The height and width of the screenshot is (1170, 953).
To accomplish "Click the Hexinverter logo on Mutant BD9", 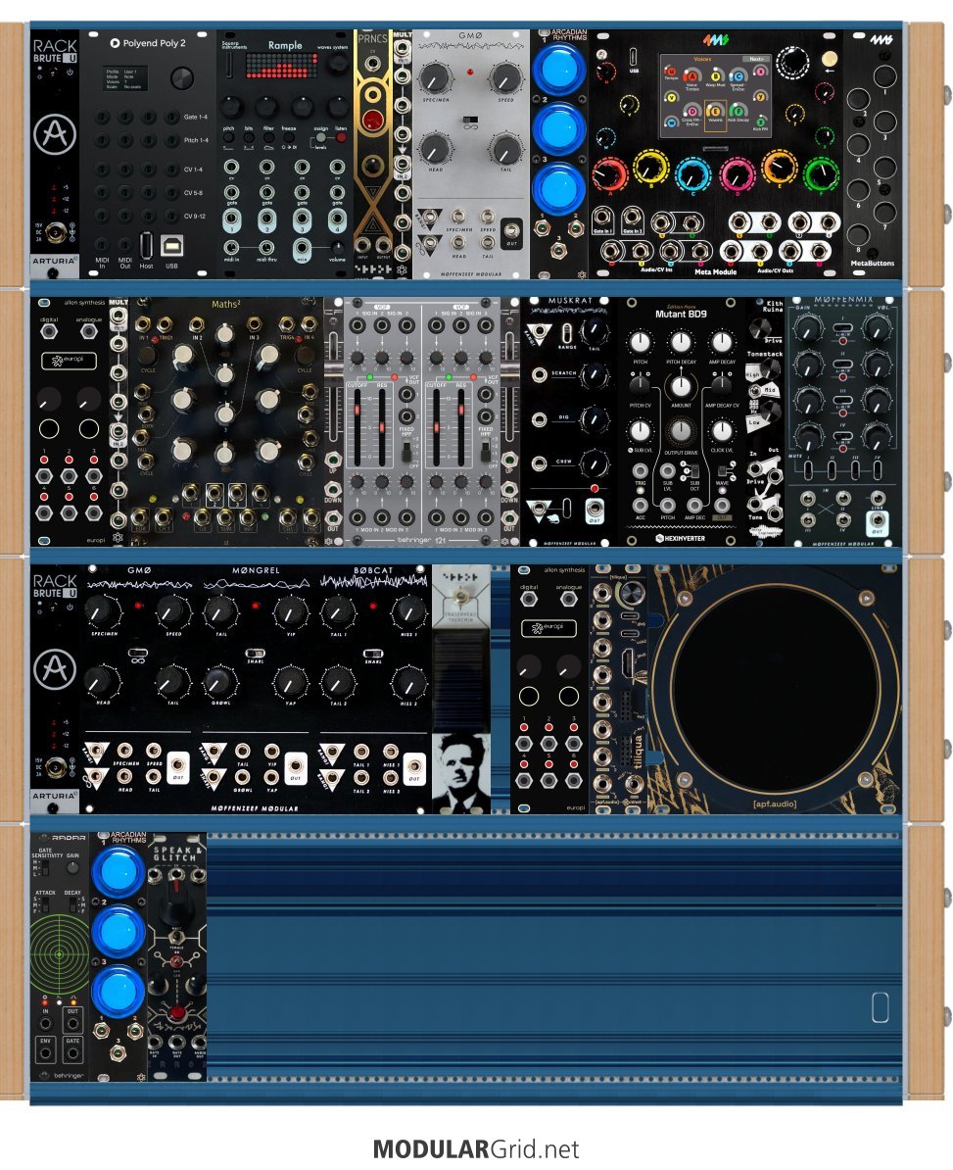I will point(680,538).
